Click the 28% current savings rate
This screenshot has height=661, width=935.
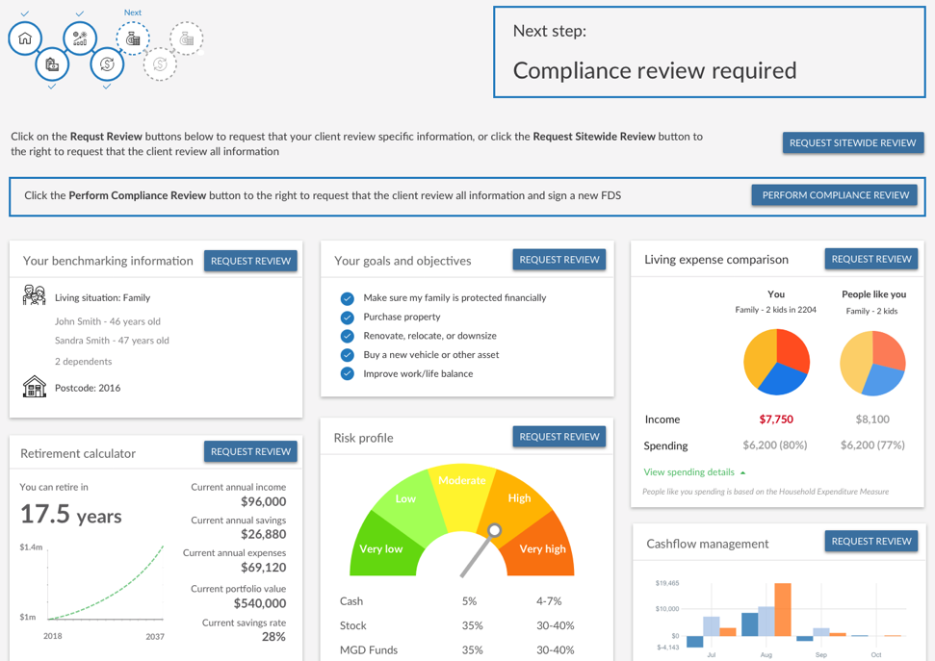[x=273, y=637]
